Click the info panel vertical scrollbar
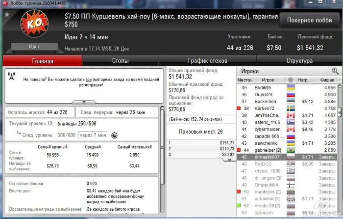343x219 pixels. (x=162, y=147)
